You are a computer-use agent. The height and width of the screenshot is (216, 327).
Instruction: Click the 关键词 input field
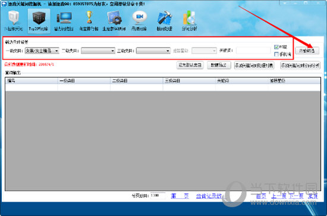253,51
